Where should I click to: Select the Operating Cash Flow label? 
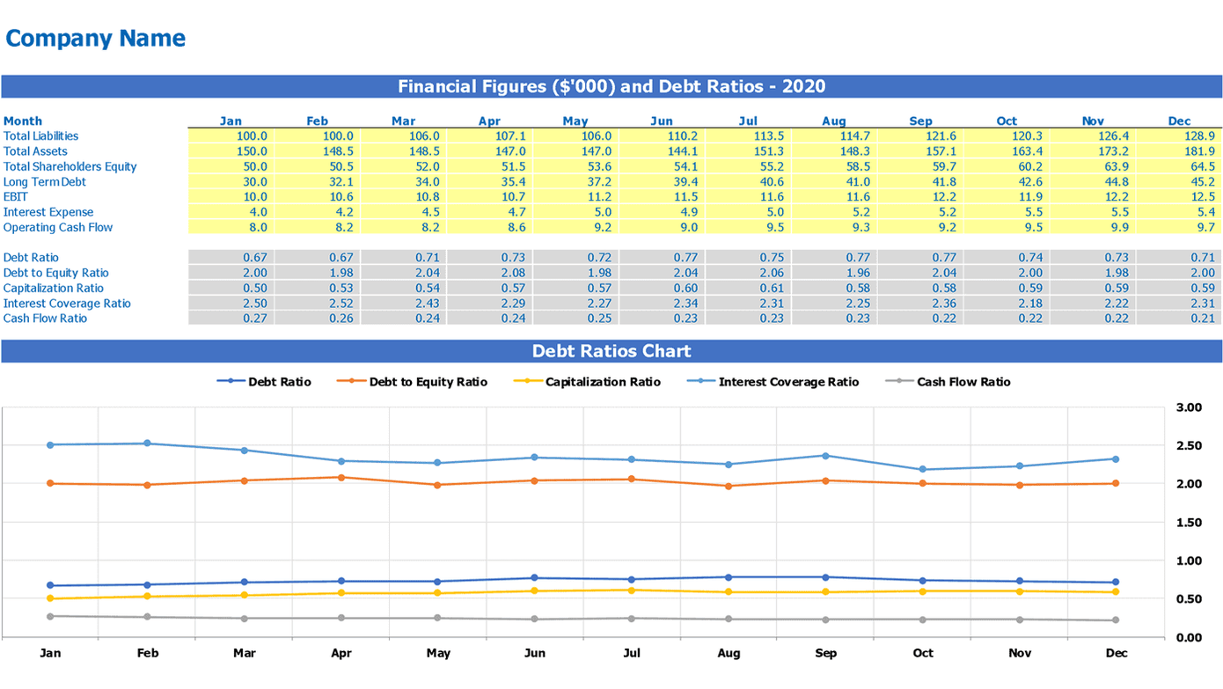[58, 227]
